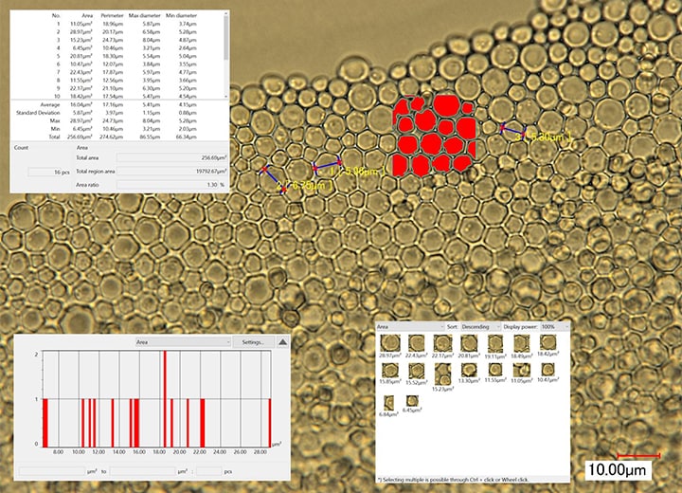The image size is (682, 493).
Task: Click the 10.00µm scale bar label
Action: (x=619, y=469)
